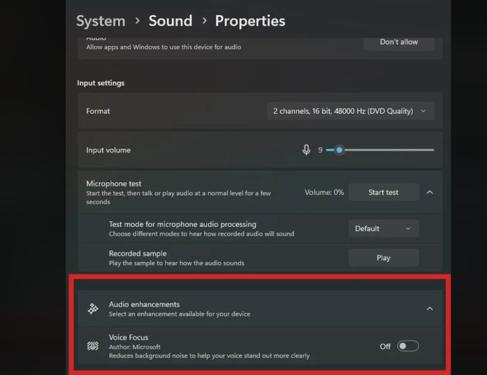Open the Test mode Default dropdown
Viewport: 487px width, 375px height.
point(383,228)
